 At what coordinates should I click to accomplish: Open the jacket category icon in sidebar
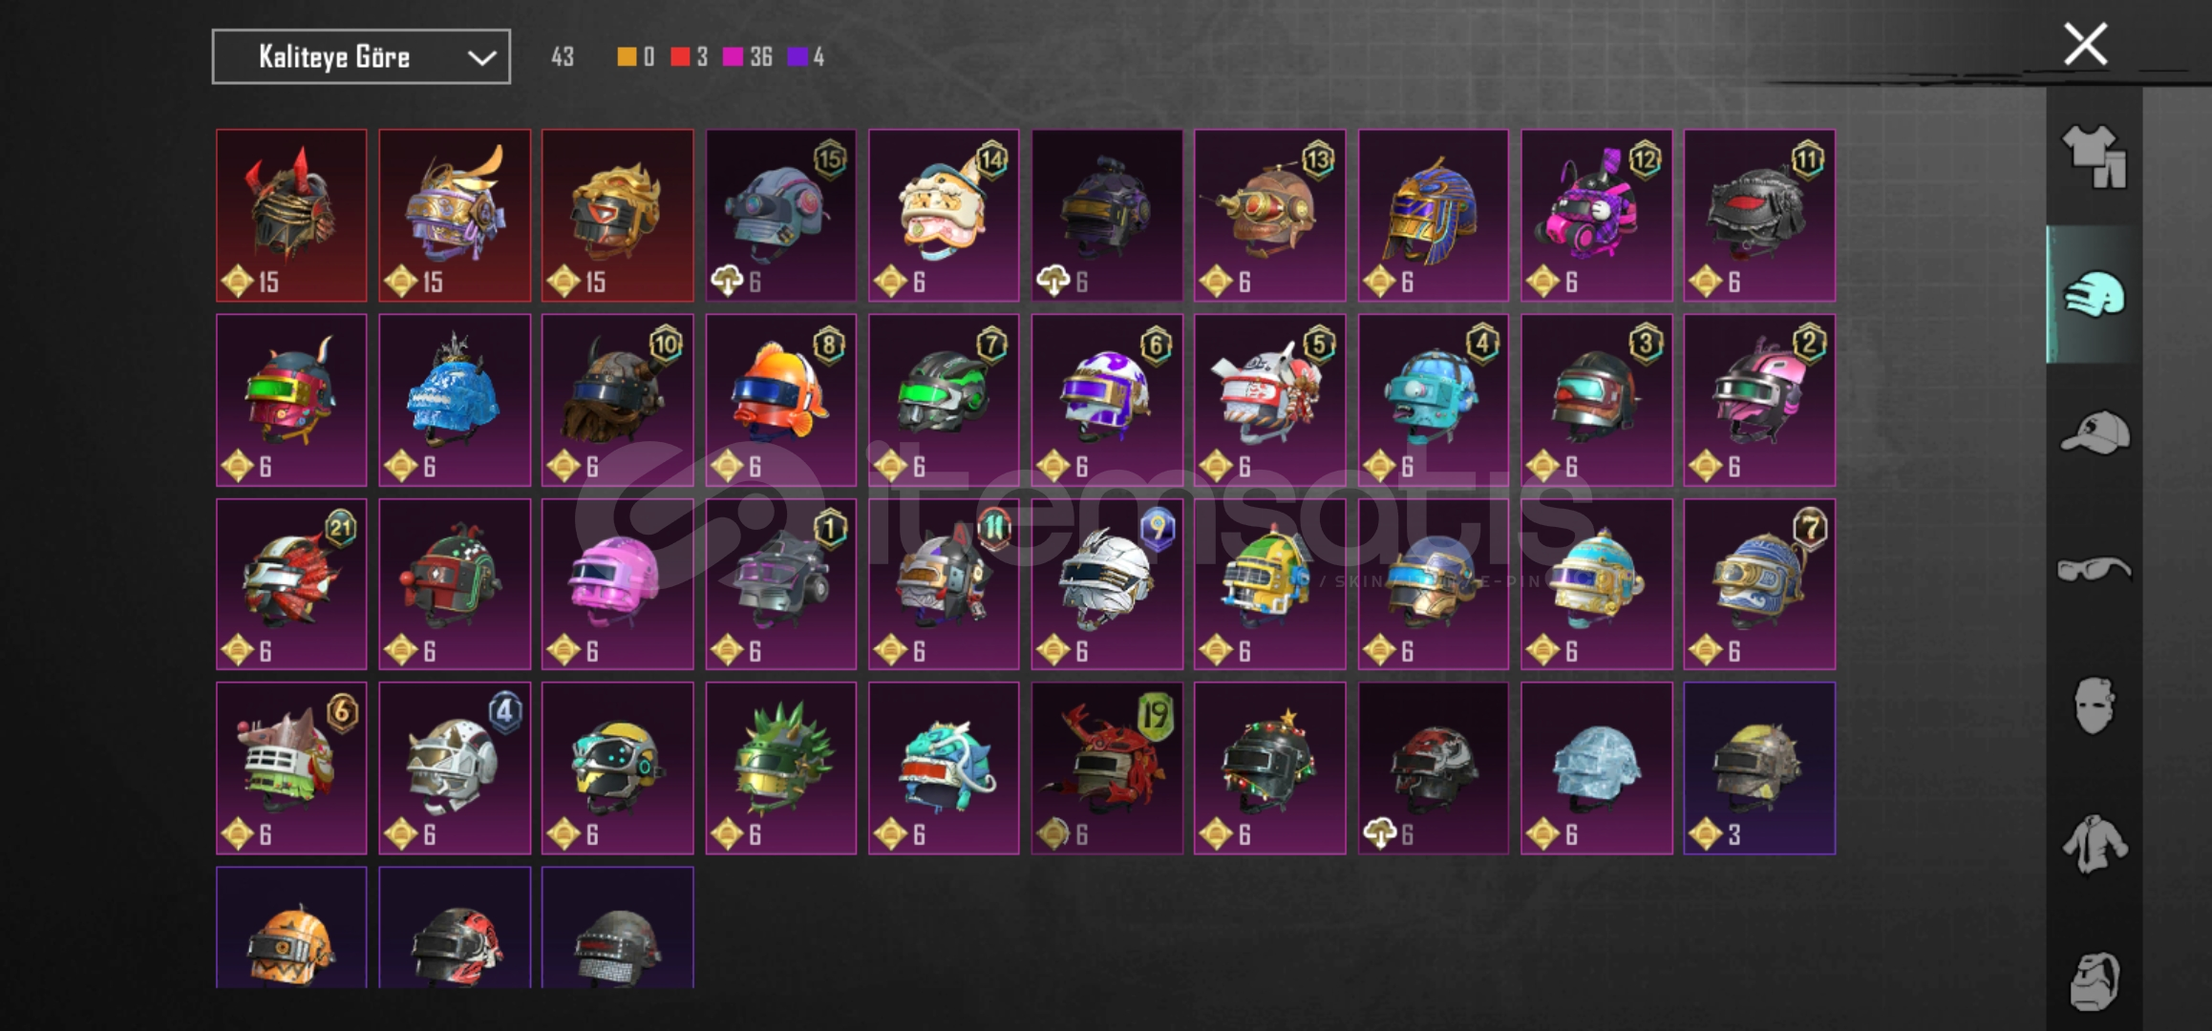click(x=2094, y=844)
